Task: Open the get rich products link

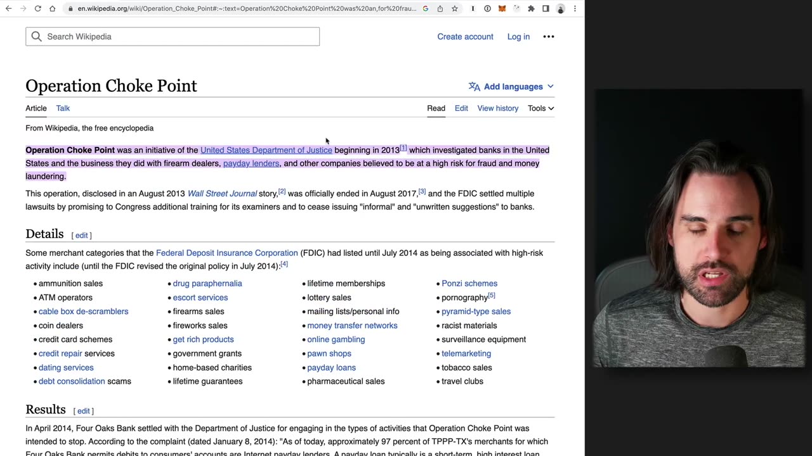Action: tap(204, 339)
